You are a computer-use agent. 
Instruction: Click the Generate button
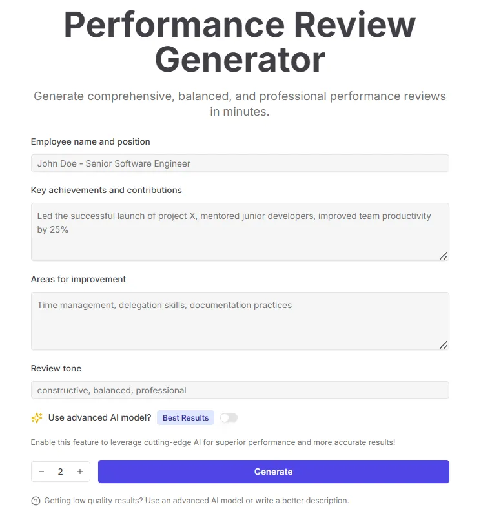pyautogui.click(x=274, y=472)
